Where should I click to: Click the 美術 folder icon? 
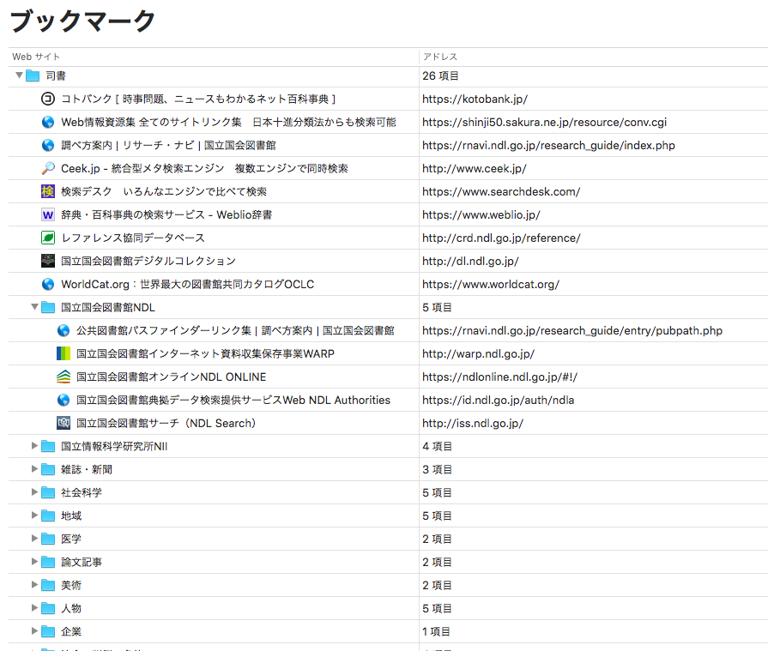pos(48,585)
